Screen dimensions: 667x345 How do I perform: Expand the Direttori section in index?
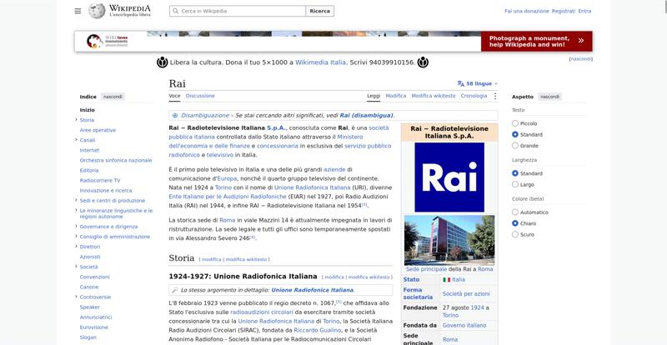[x=76, y=247]
